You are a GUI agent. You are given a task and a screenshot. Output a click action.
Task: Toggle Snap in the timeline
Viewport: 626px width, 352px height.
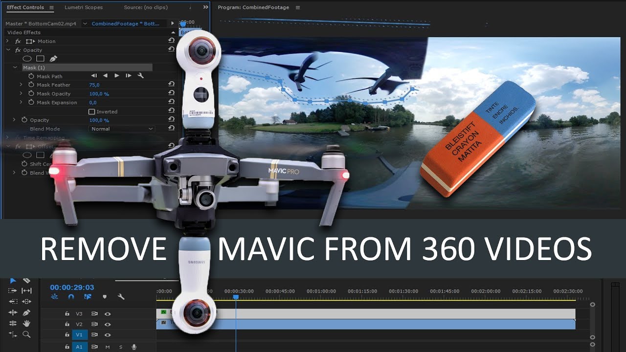pos(71,297)
